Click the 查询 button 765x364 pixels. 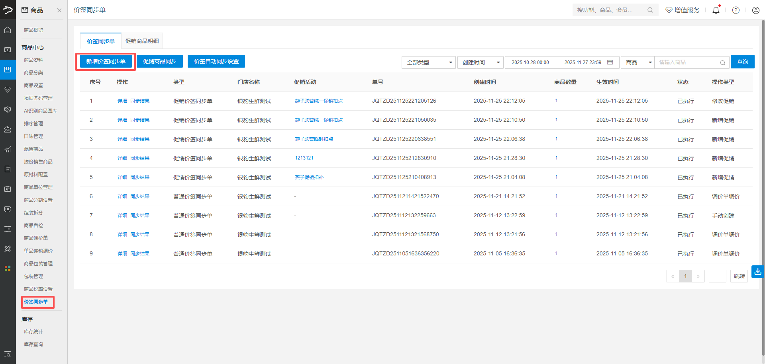[x=742, y=62]
